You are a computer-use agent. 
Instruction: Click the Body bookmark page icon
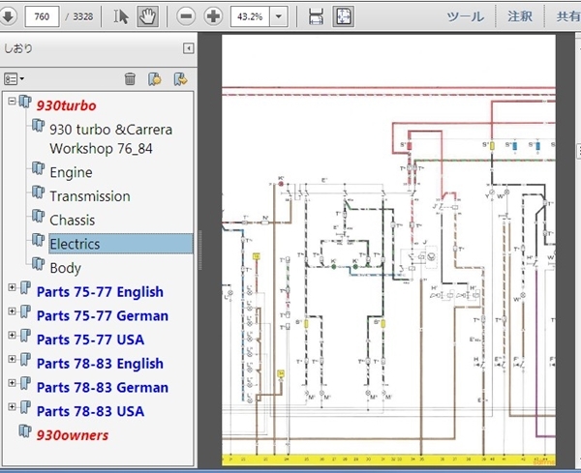(38, 264)
